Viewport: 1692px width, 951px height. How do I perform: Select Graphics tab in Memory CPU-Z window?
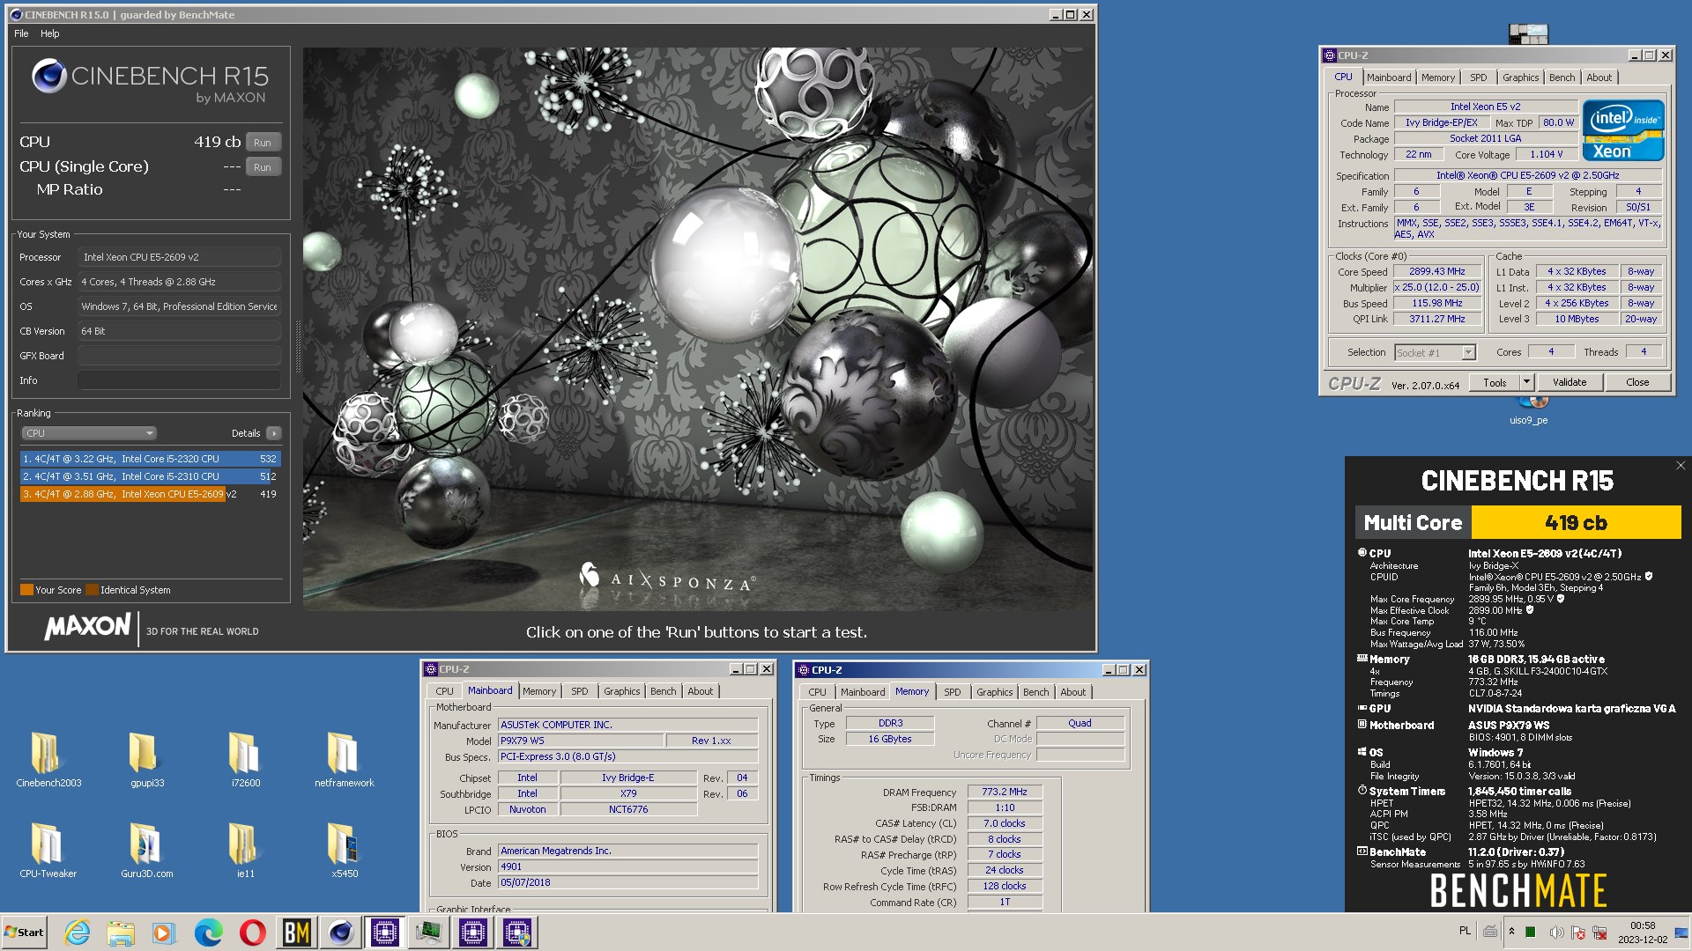[x=994, y=692]
